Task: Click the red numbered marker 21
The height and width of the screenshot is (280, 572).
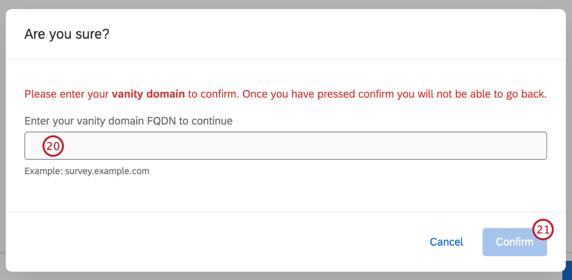Action: pos(543,230)
